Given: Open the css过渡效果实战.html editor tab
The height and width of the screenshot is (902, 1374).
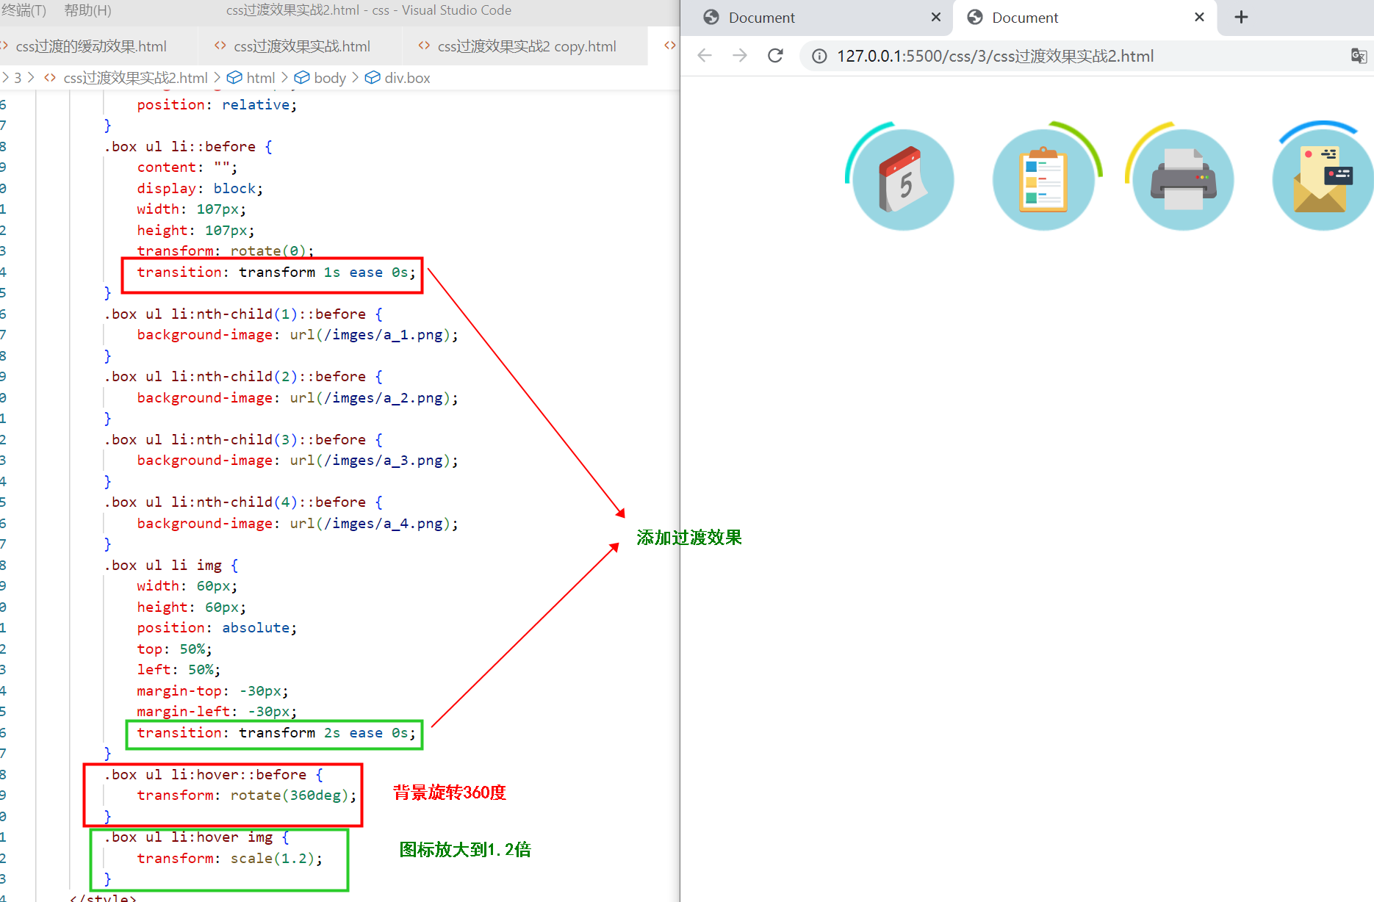Looking at the screenshot, I should tap(301, 46).
